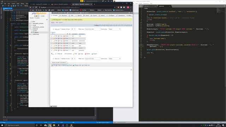
Task: Select the players table in the tree
Action: coord(36,32)
